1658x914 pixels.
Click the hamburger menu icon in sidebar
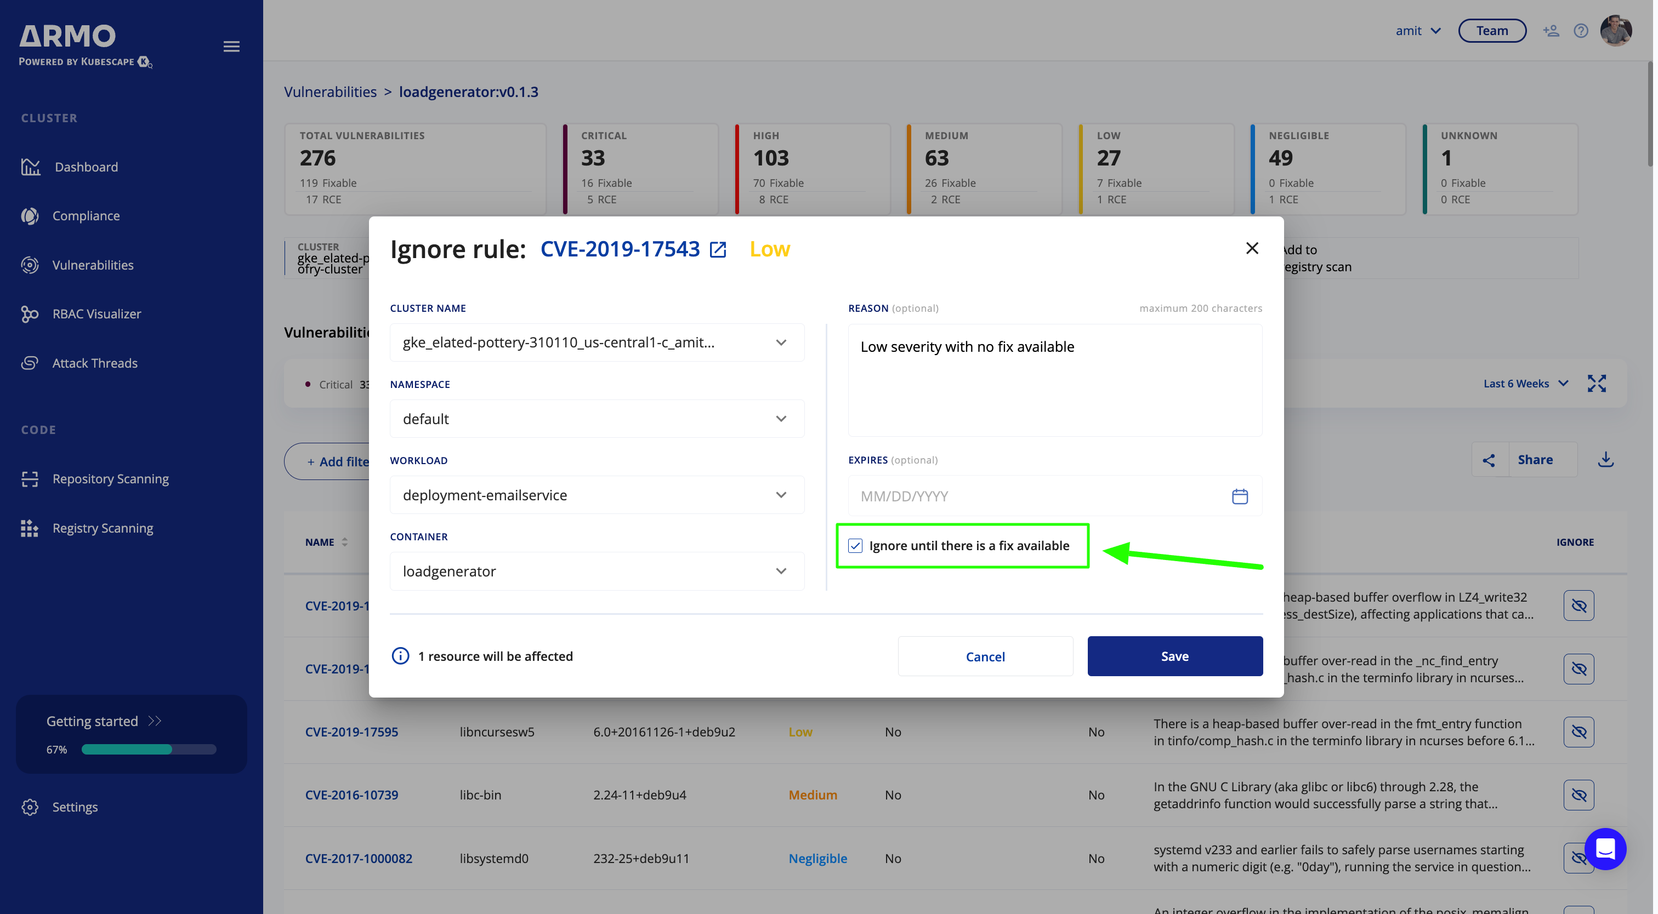pyautogui.click(x=231, y=47)
